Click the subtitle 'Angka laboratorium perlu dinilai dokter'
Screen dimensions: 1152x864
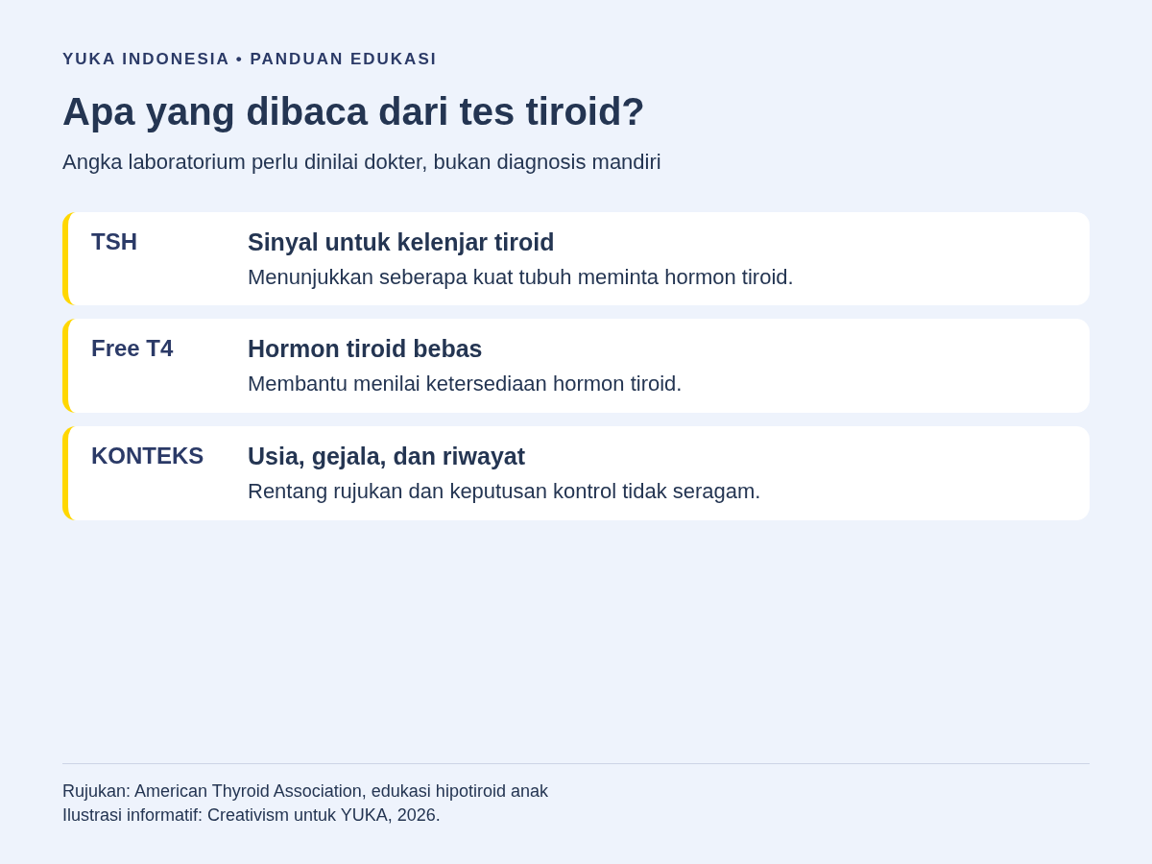(362, 162)
